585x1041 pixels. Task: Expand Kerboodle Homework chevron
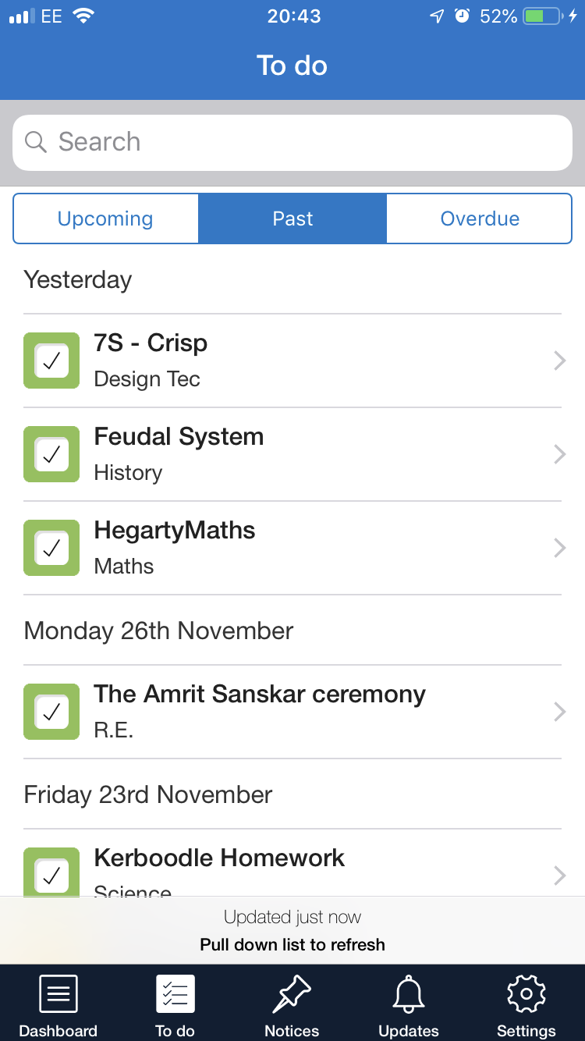558,876
